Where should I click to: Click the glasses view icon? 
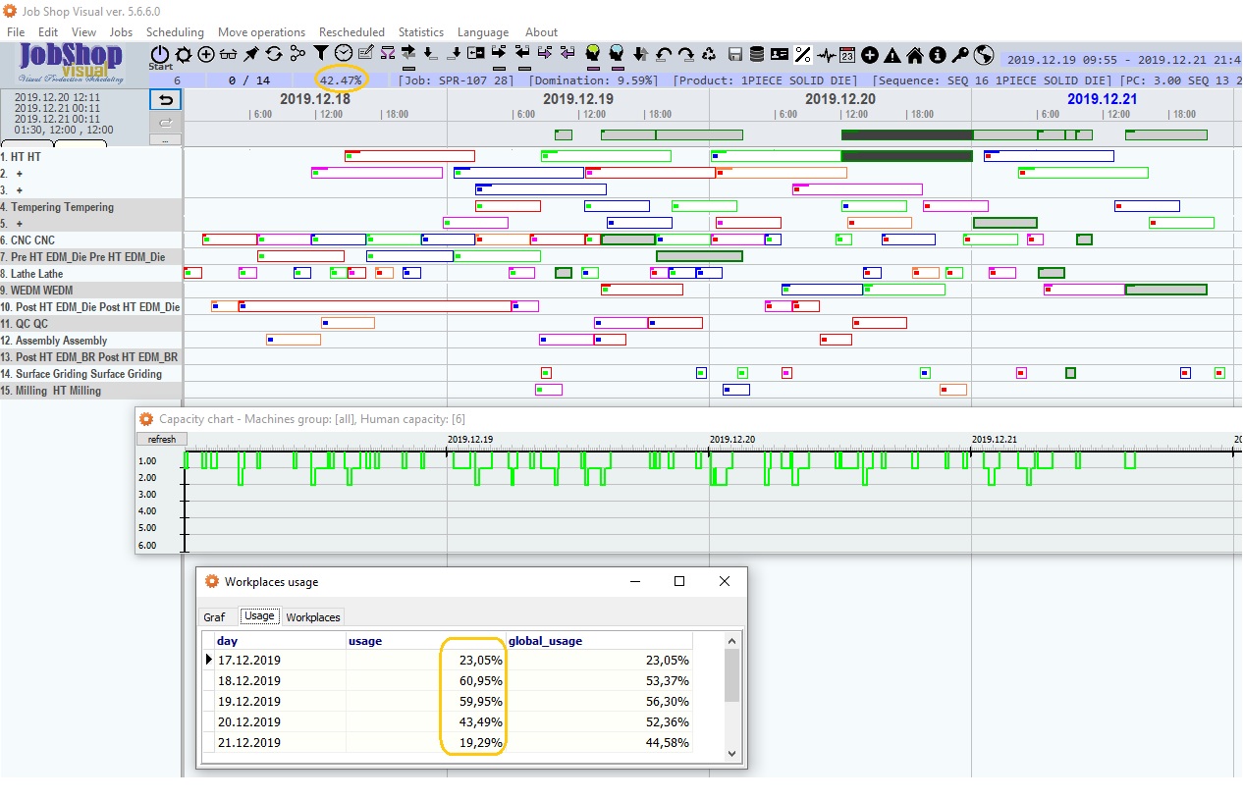tap(228, 54)
